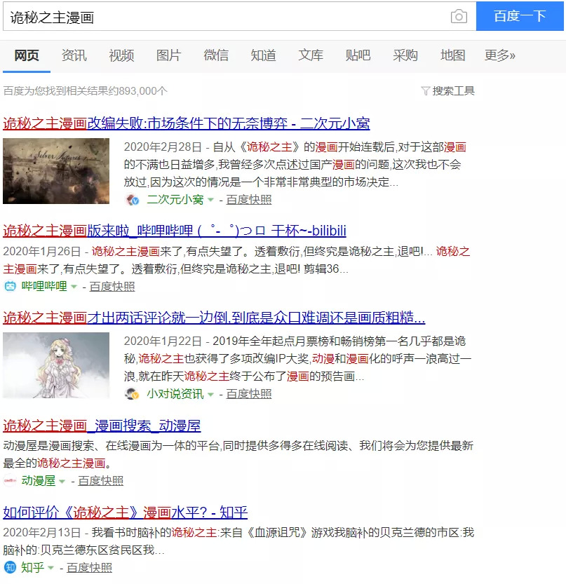Open the 知乎 result 如何评价《诡秘之主》漫画水平
Image resolution: width=566 pixels, height=584 pixels.
(x=126, y=512)
